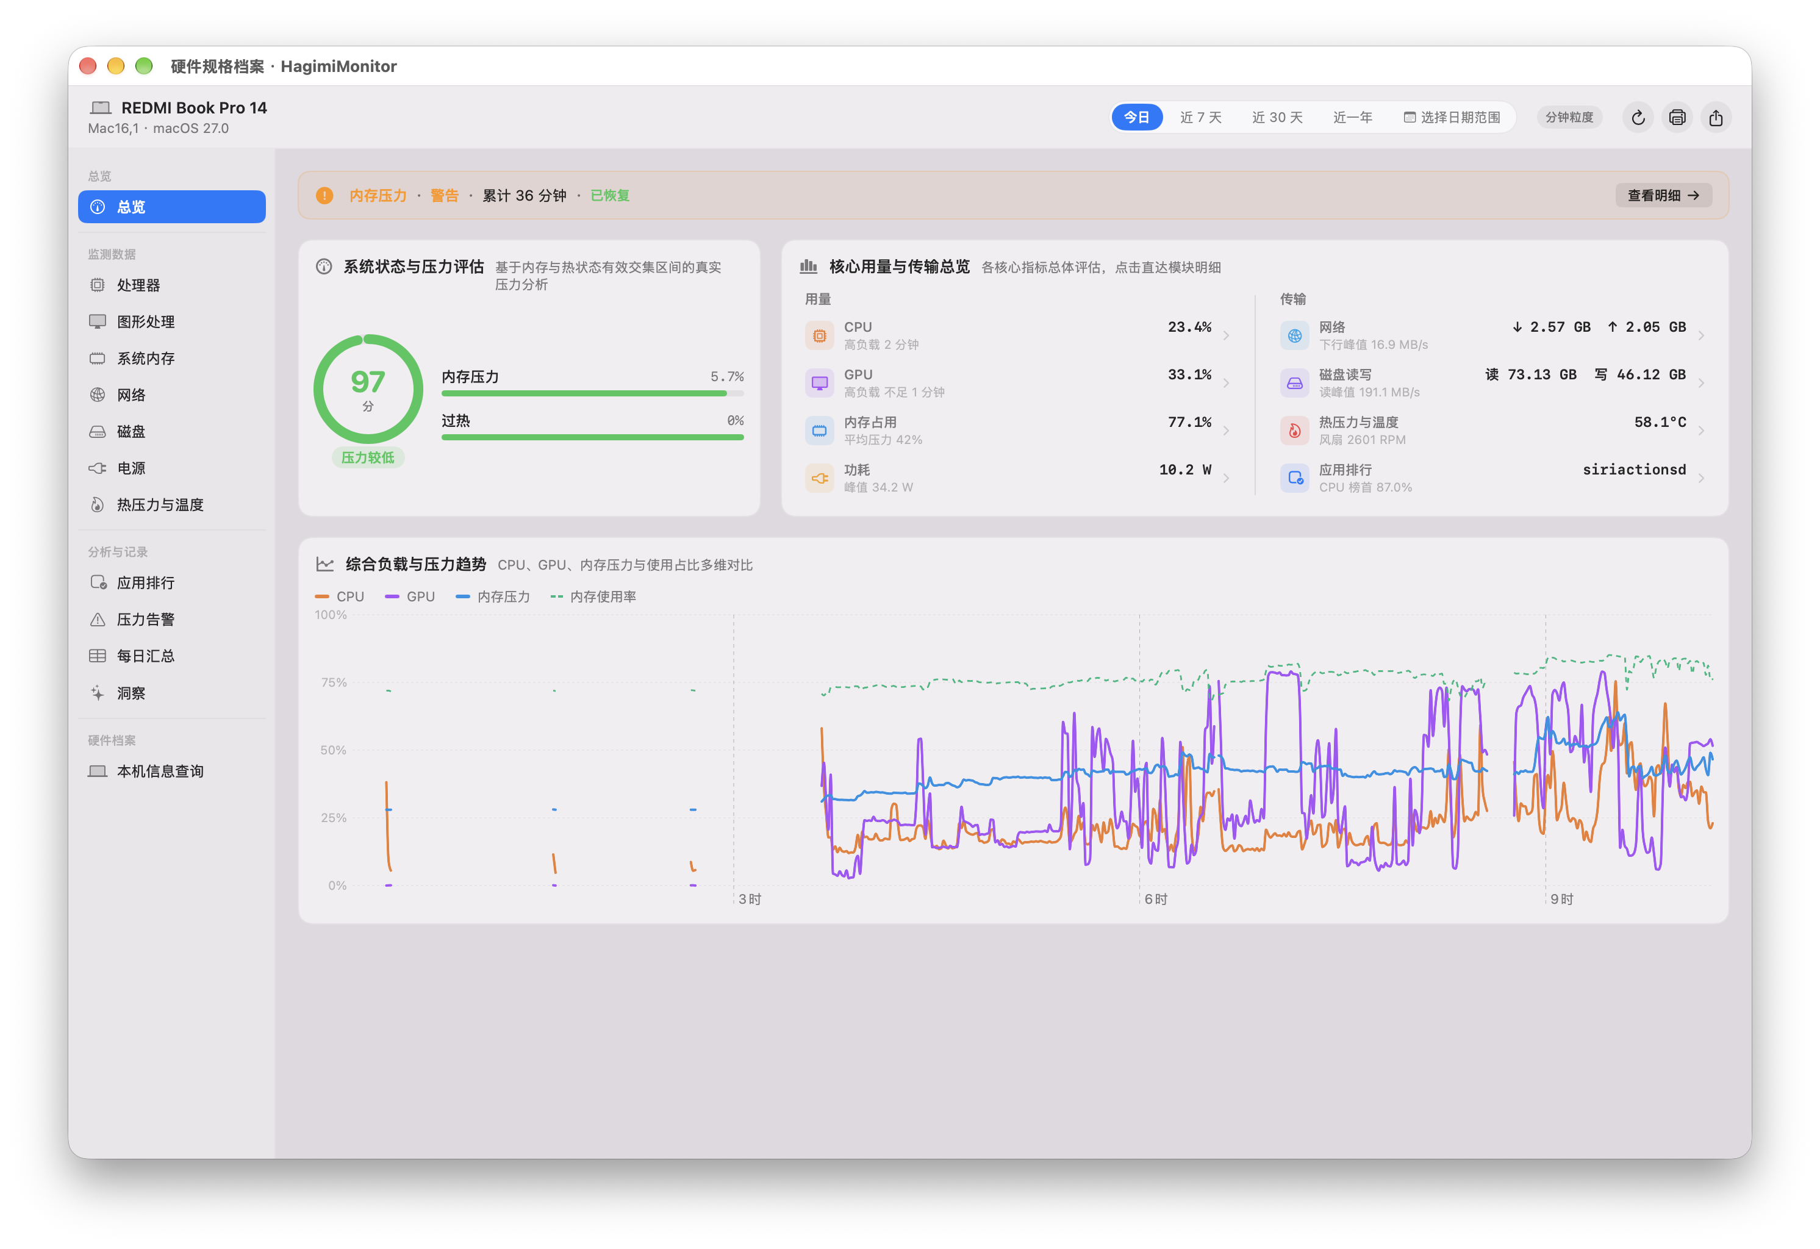Toggle CPU series in chart legend
The image size is (1820, 1249).
point(340,596)
